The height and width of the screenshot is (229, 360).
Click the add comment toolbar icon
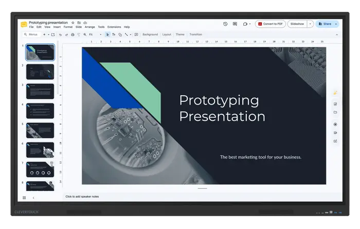pyautogui.click(x=136, y=34)
